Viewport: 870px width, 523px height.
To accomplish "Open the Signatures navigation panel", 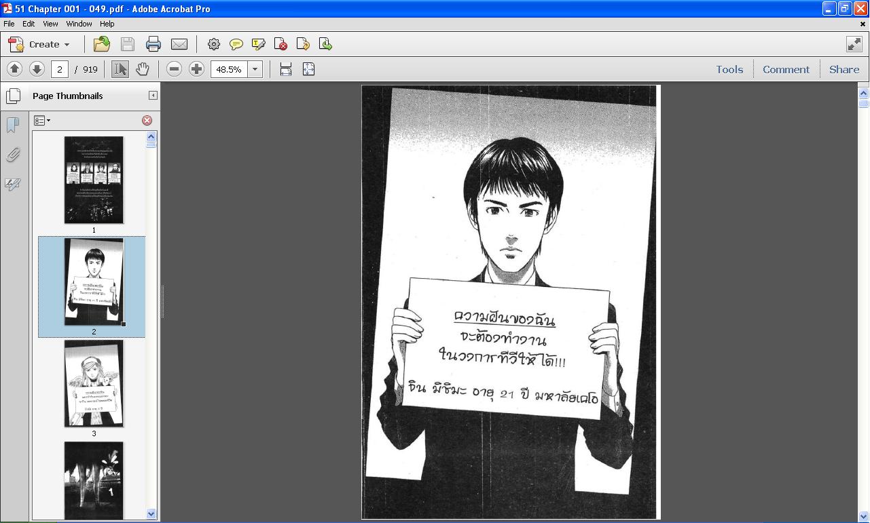I will coord(12,184).
